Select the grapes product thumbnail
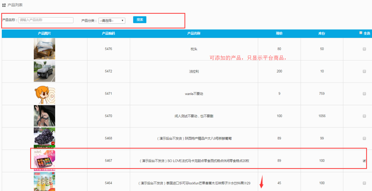Image resolution: width=372 pixels, height=191 pixels. [44, 138]
